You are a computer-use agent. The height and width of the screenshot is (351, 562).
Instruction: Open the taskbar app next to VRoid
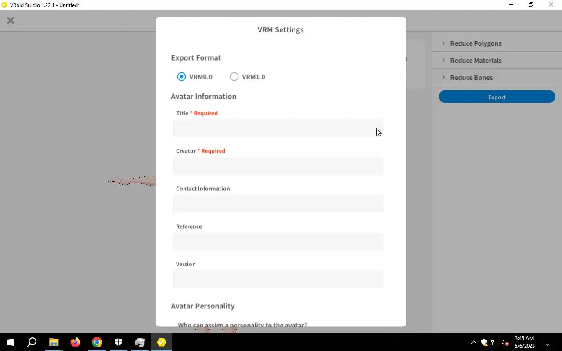coord(140,342)
